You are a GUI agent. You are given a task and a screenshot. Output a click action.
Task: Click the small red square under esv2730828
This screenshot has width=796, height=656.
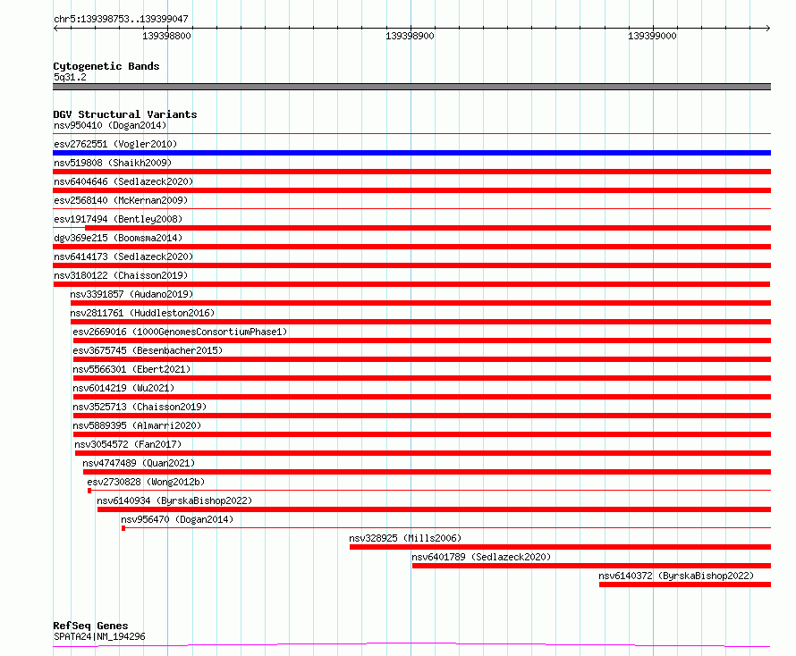point(89,491)
